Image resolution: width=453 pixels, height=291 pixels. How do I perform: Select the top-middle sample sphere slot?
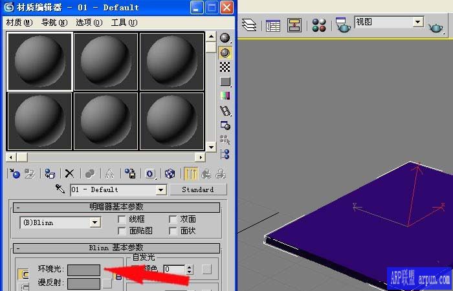105,61
